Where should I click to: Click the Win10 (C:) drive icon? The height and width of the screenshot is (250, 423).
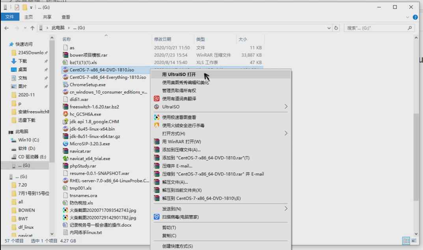13,140
